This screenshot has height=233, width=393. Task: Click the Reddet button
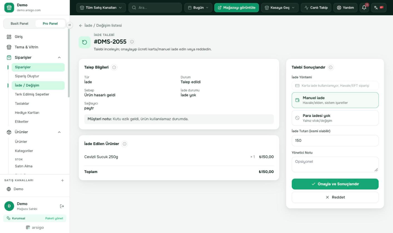(x=335, y=197)
